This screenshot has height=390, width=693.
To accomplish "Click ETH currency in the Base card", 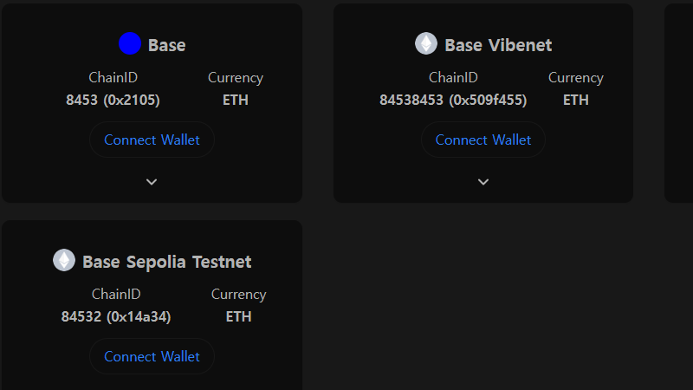I will click(x=235, y=100).
